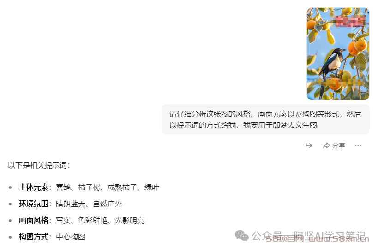Click the bold 环境氛围 heading

click(34, 204)
